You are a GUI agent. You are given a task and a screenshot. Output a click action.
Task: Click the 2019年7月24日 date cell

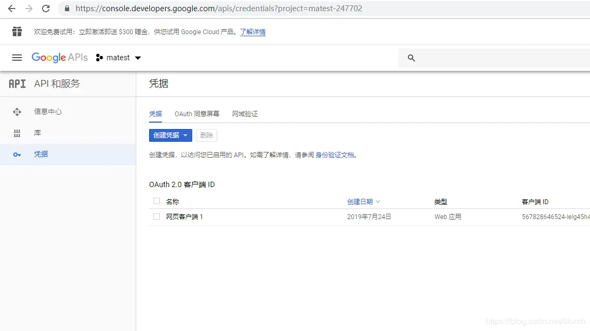coord(369,216)
